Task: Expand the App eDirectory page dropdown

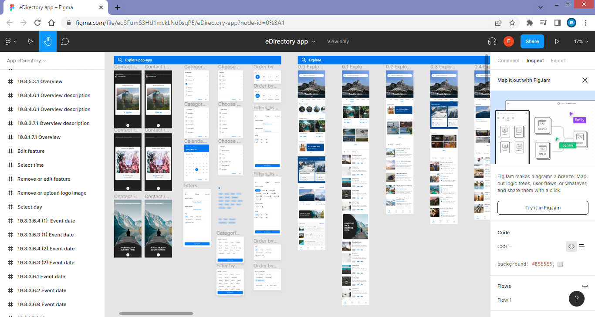Action: (x=27, y=61)
